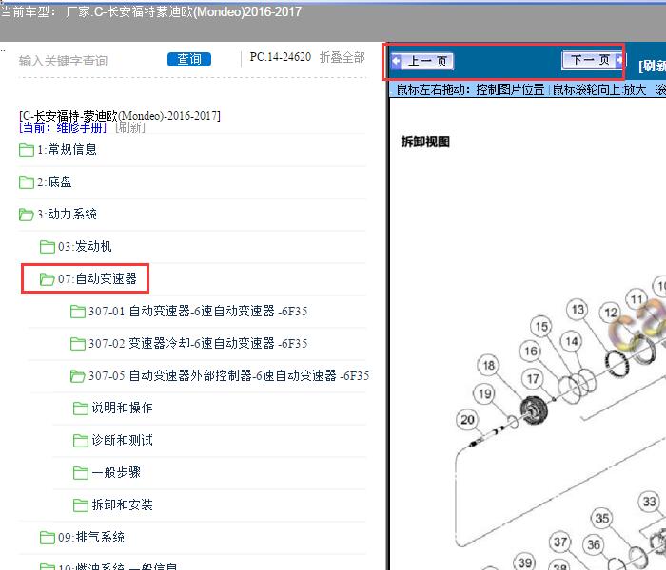The image size is (666, 570).
Task: Go to previous page with 上一页
Action: [x=422, y=62]
